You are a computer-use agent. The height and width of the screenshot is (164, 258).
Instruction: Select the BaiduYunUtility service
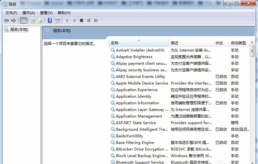[x=129, y=136]
